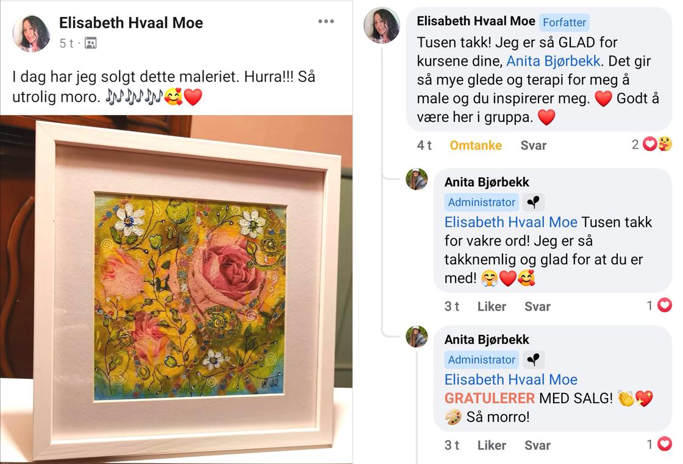Click Svar under the GRATULERER reply

(x=537, y=445)
